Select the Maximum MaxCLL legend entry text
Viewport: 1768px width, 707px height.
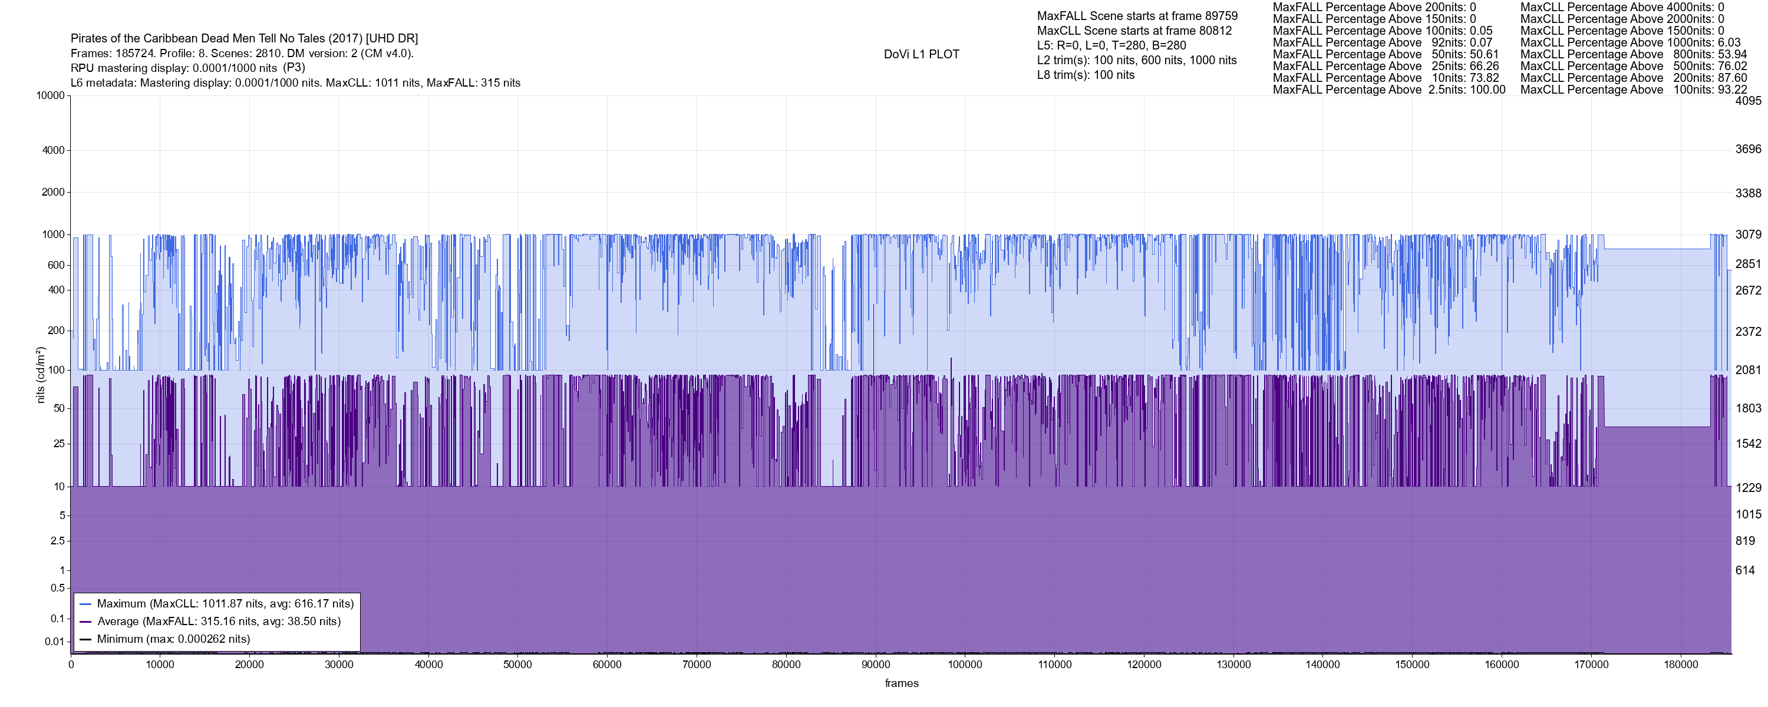click(225, 604)
